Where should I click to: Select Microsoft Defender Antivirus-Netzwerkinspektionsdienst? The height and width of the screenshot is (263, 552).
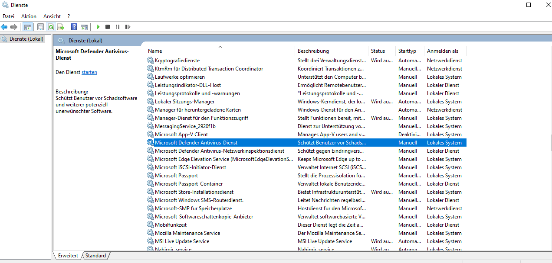point(220,151)
